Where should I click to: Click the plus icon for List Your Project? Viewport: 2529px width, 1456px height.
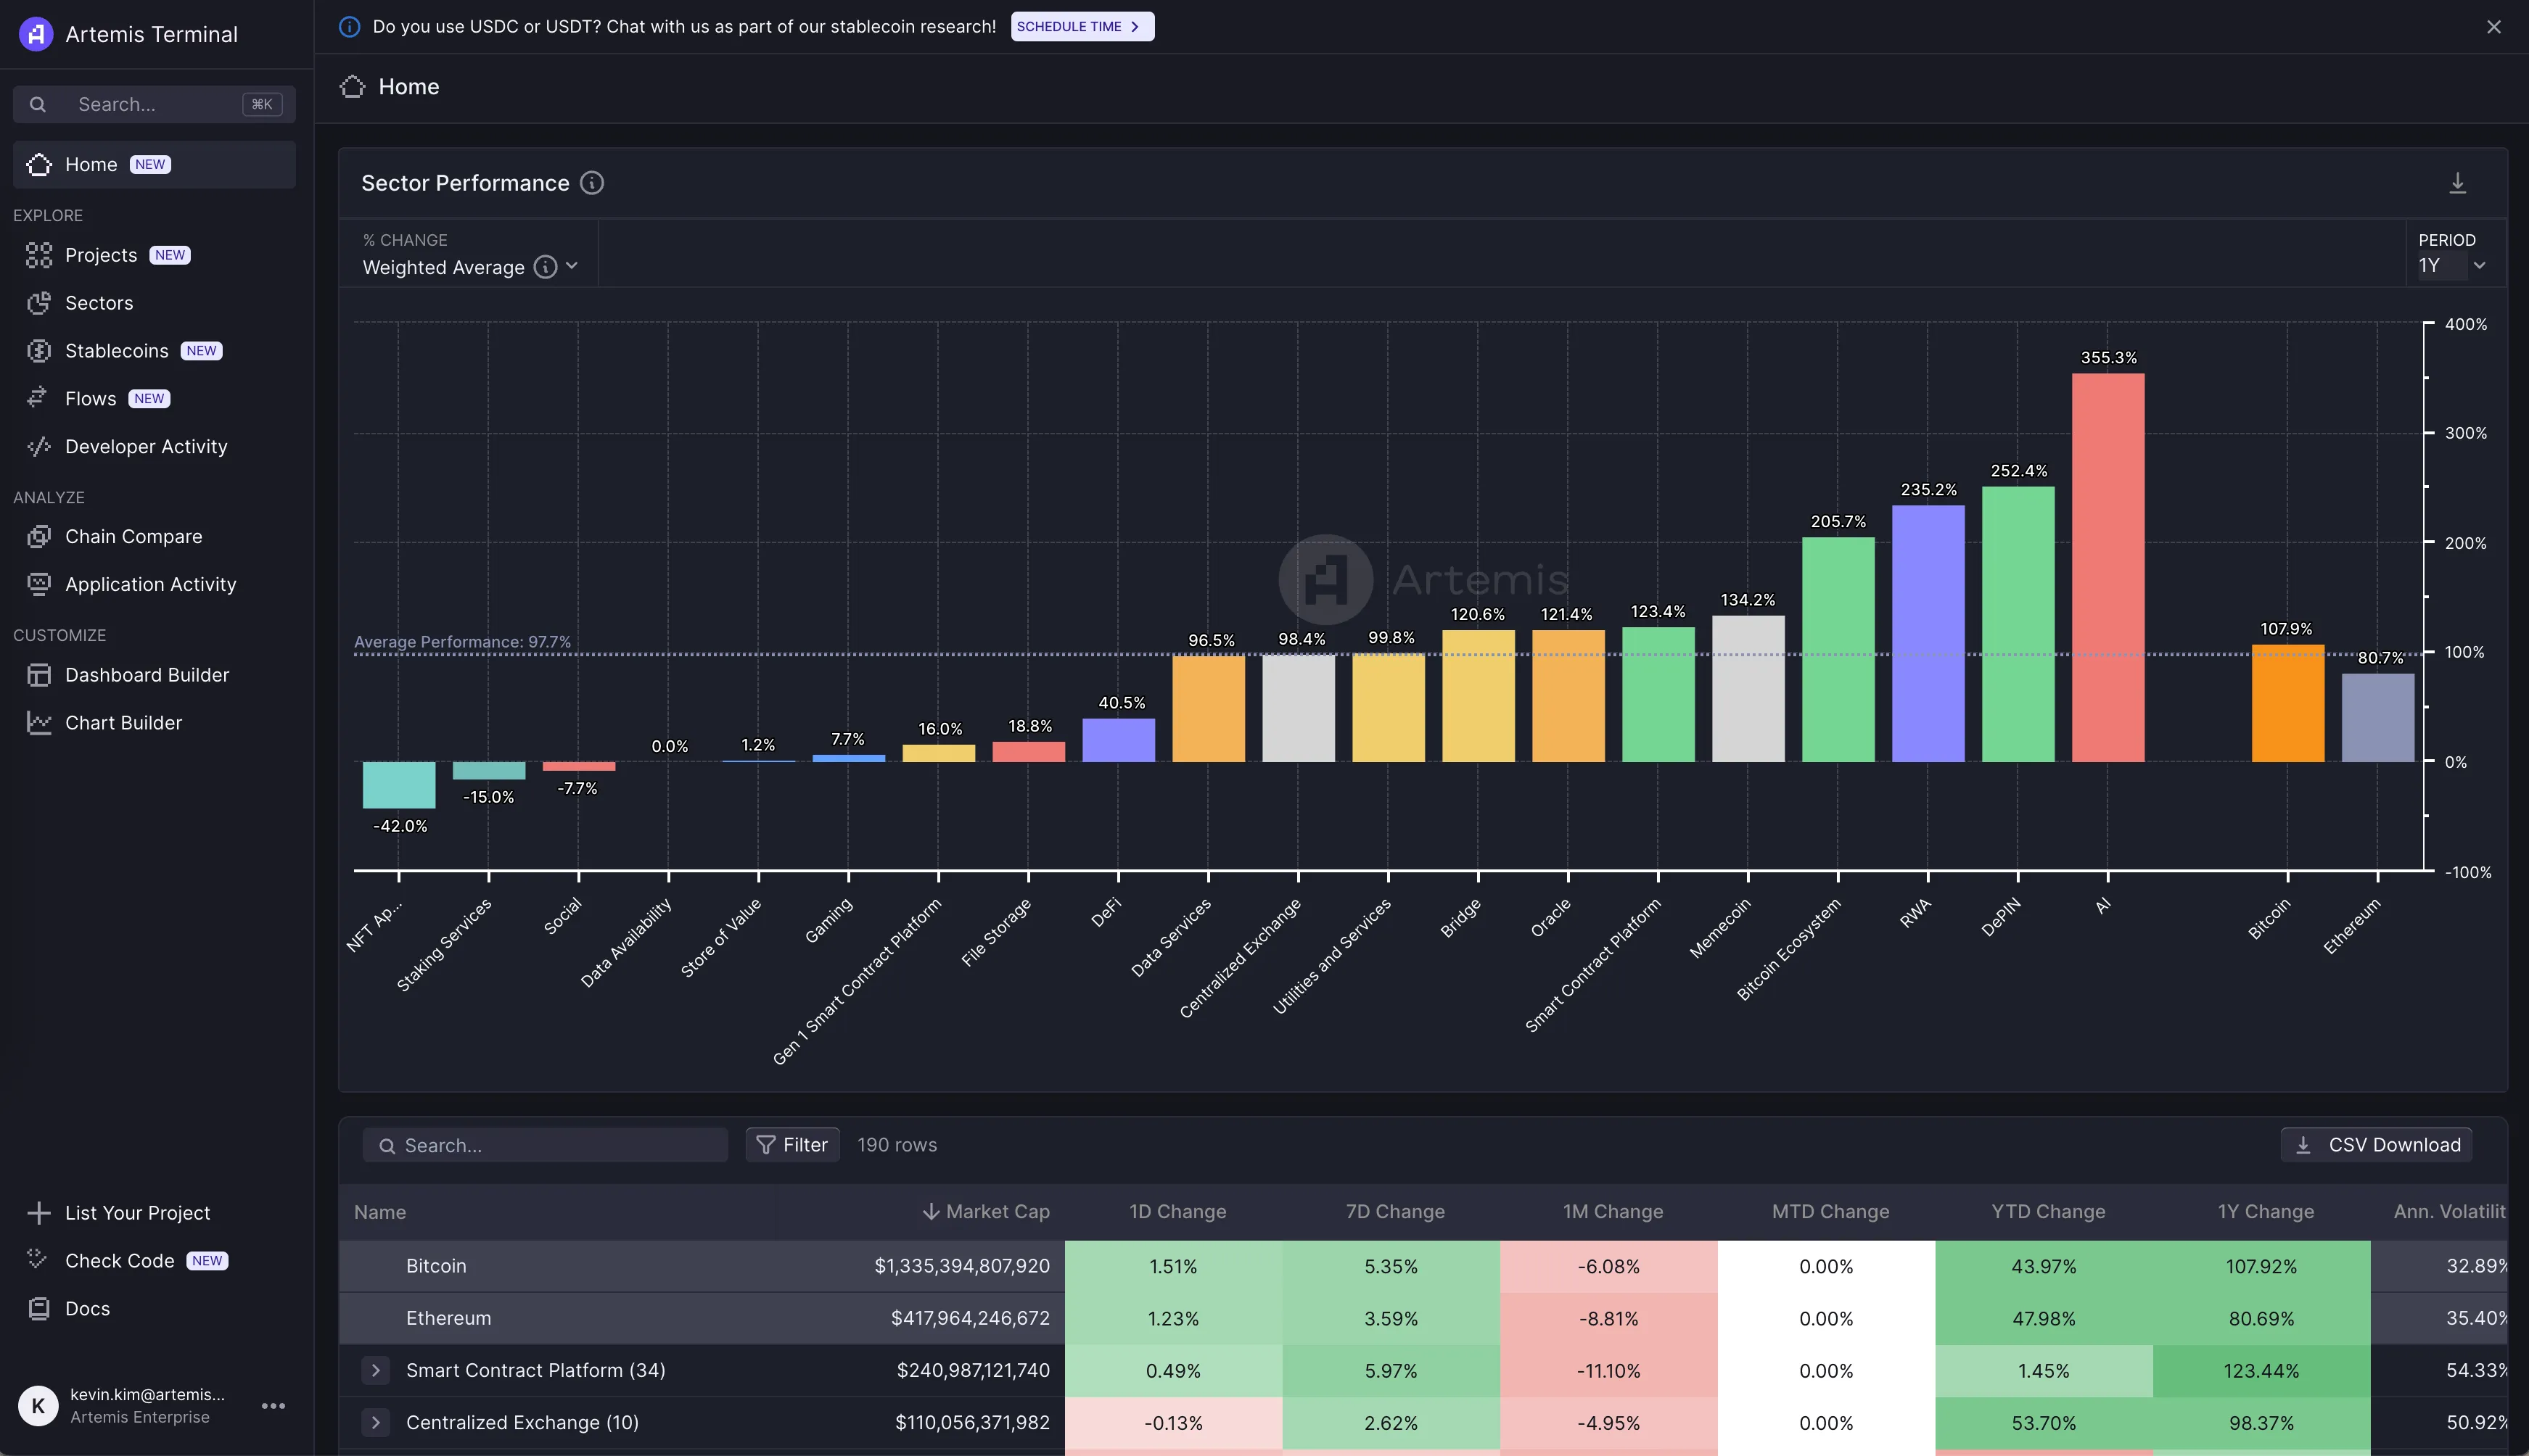point(39,1213)
